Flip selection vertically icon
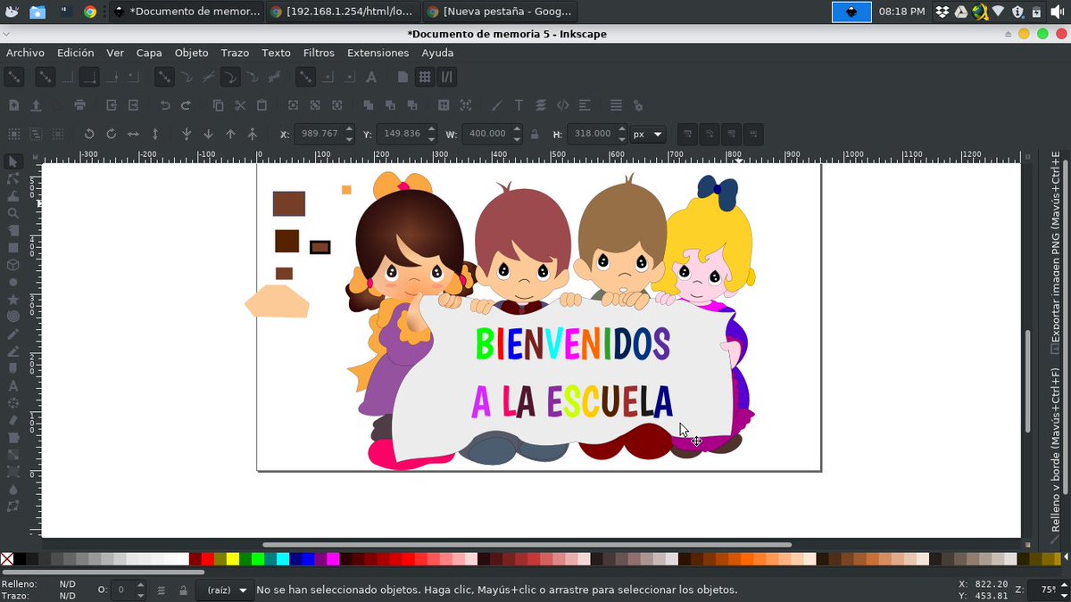Screen dimensions: 1071x602 point(155,134)
